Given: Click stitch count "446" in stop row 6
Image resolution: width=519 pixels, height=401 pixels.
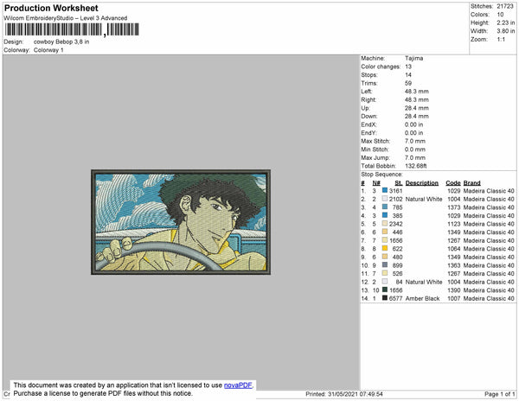Looking at the screenshot, I should [398, 232].
